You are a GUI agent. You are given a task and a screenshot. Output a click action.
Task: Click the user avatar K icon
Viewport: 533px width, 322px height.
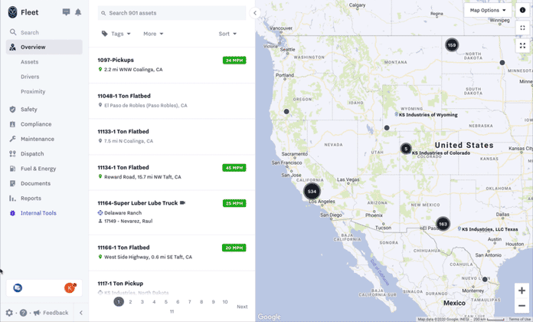(x=70, y=287)
